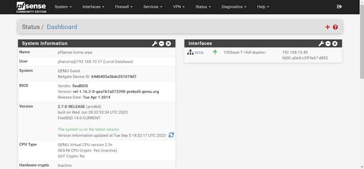Open dashboard help question mark icon
364x169 pixels.
click(335, 27)
